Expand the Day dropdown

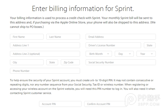124,54
